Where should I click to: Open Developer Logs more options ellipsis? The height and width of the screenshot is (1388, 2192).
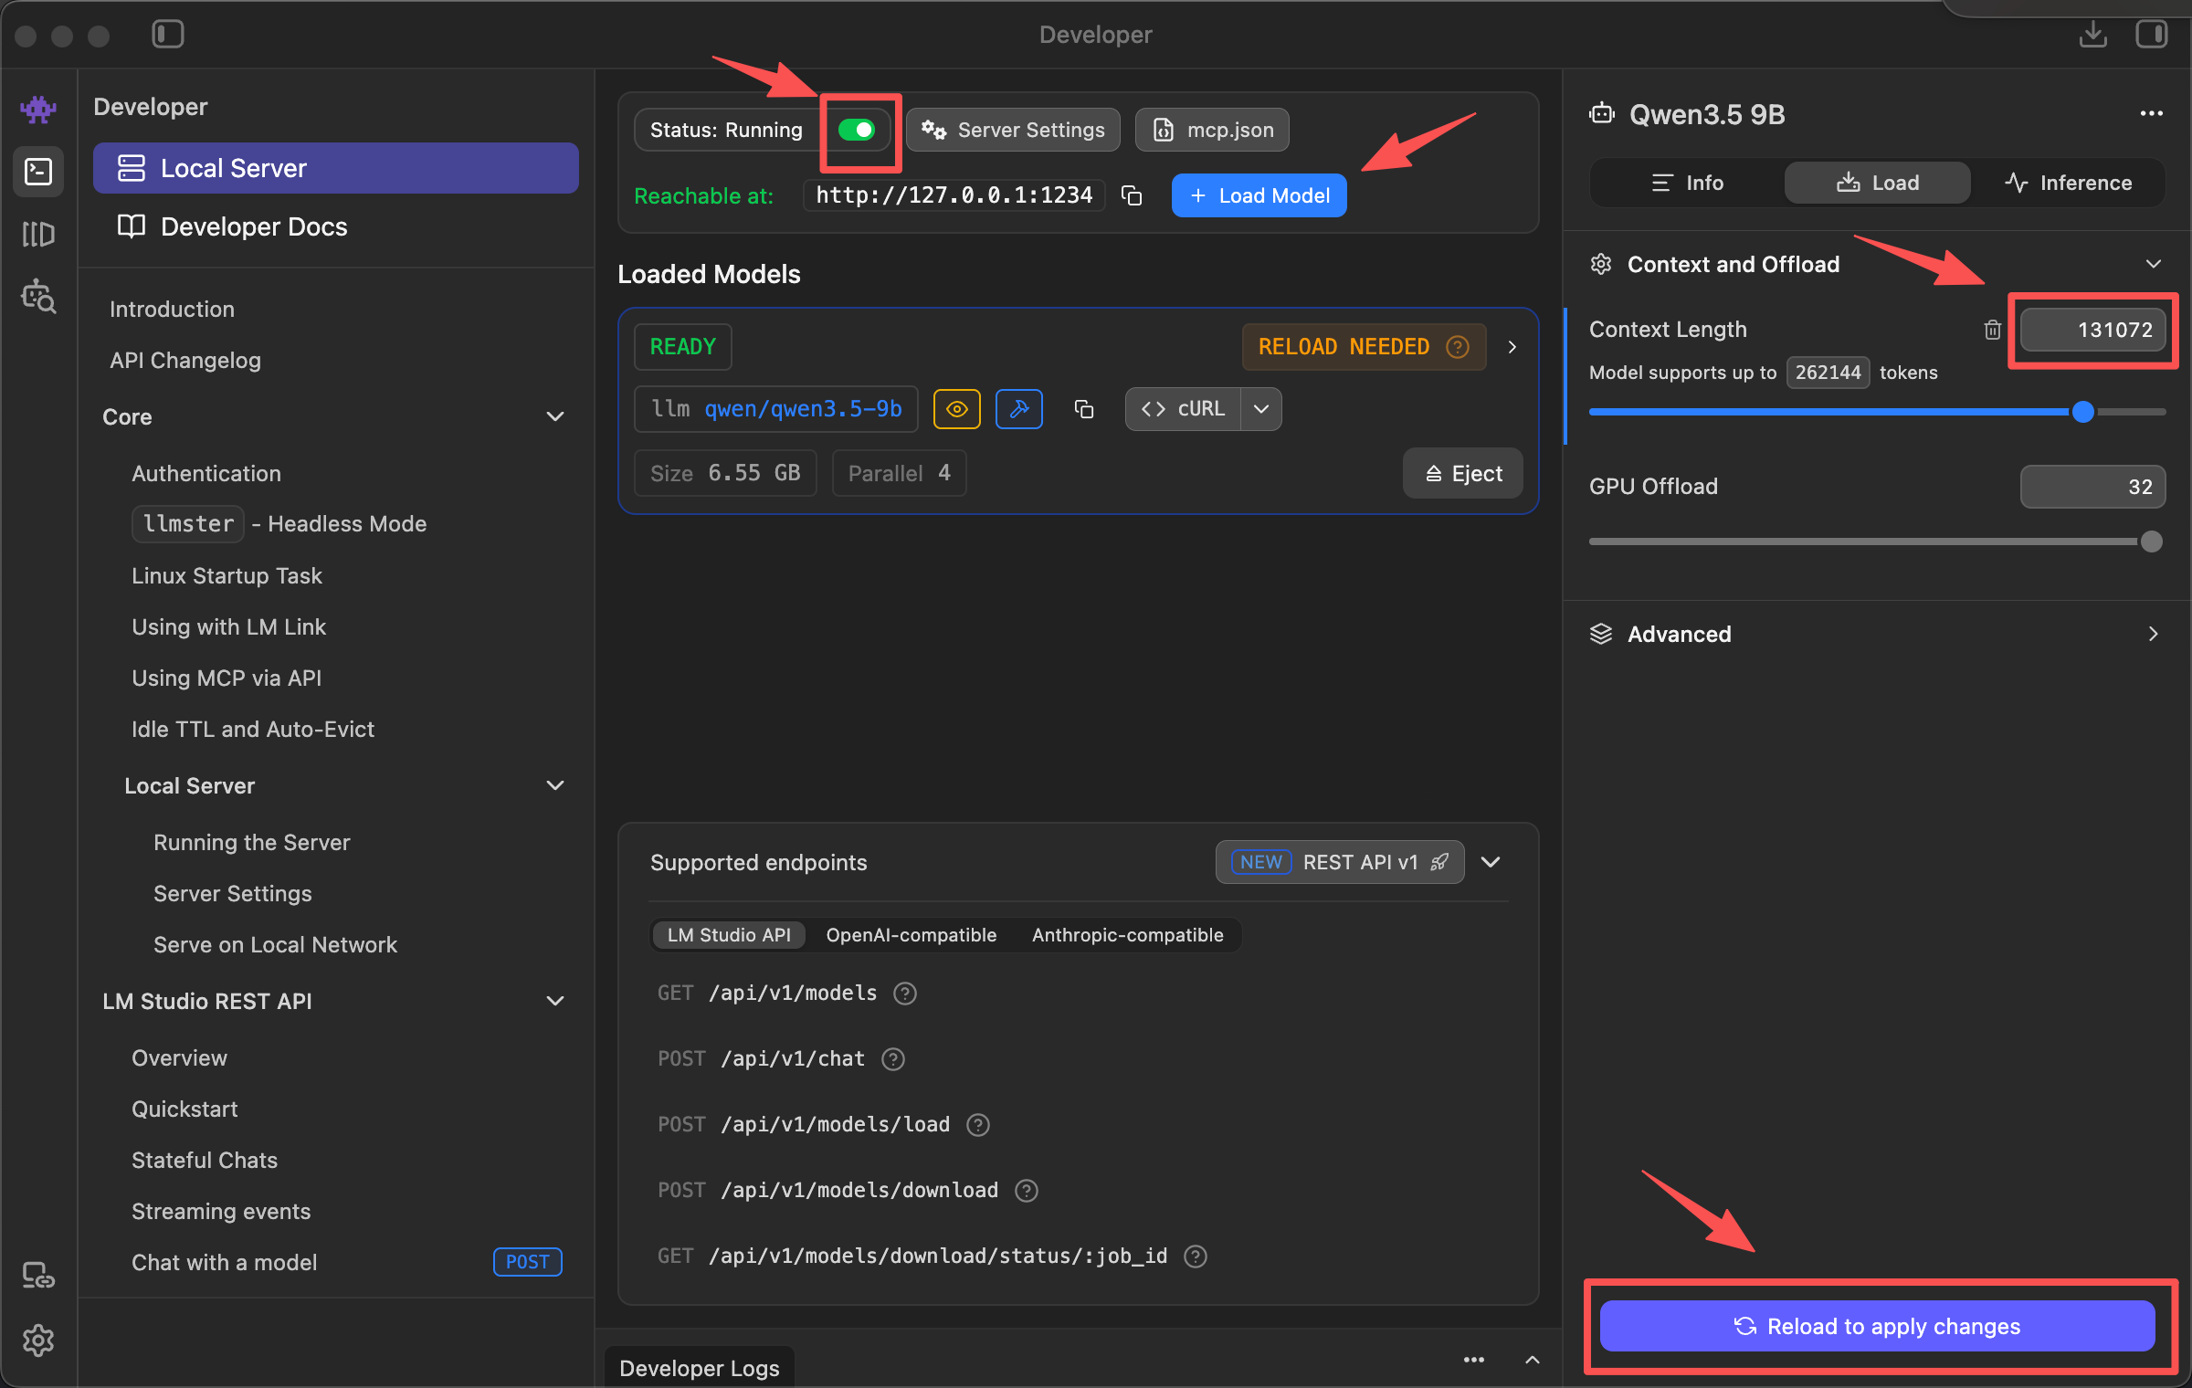1474,1360
